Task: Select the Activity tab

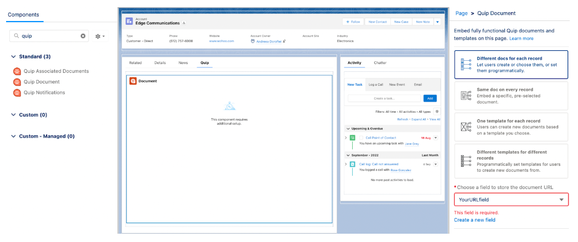Action: [x=354, y=63]
